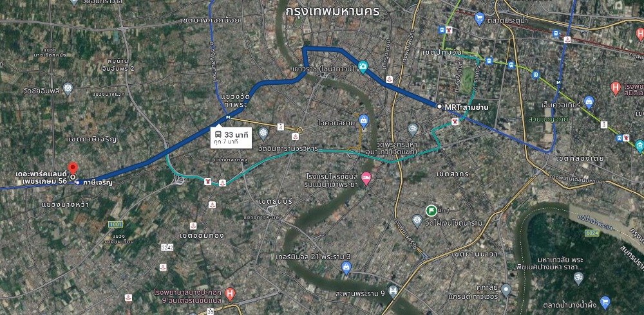Click the green flag marker near เขตสาทร

coord(431,211)
